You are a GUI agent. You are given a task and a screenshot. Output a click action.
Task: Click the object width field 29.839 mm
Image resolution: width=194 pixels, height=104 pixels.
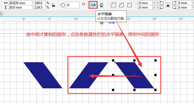[20, 3]
